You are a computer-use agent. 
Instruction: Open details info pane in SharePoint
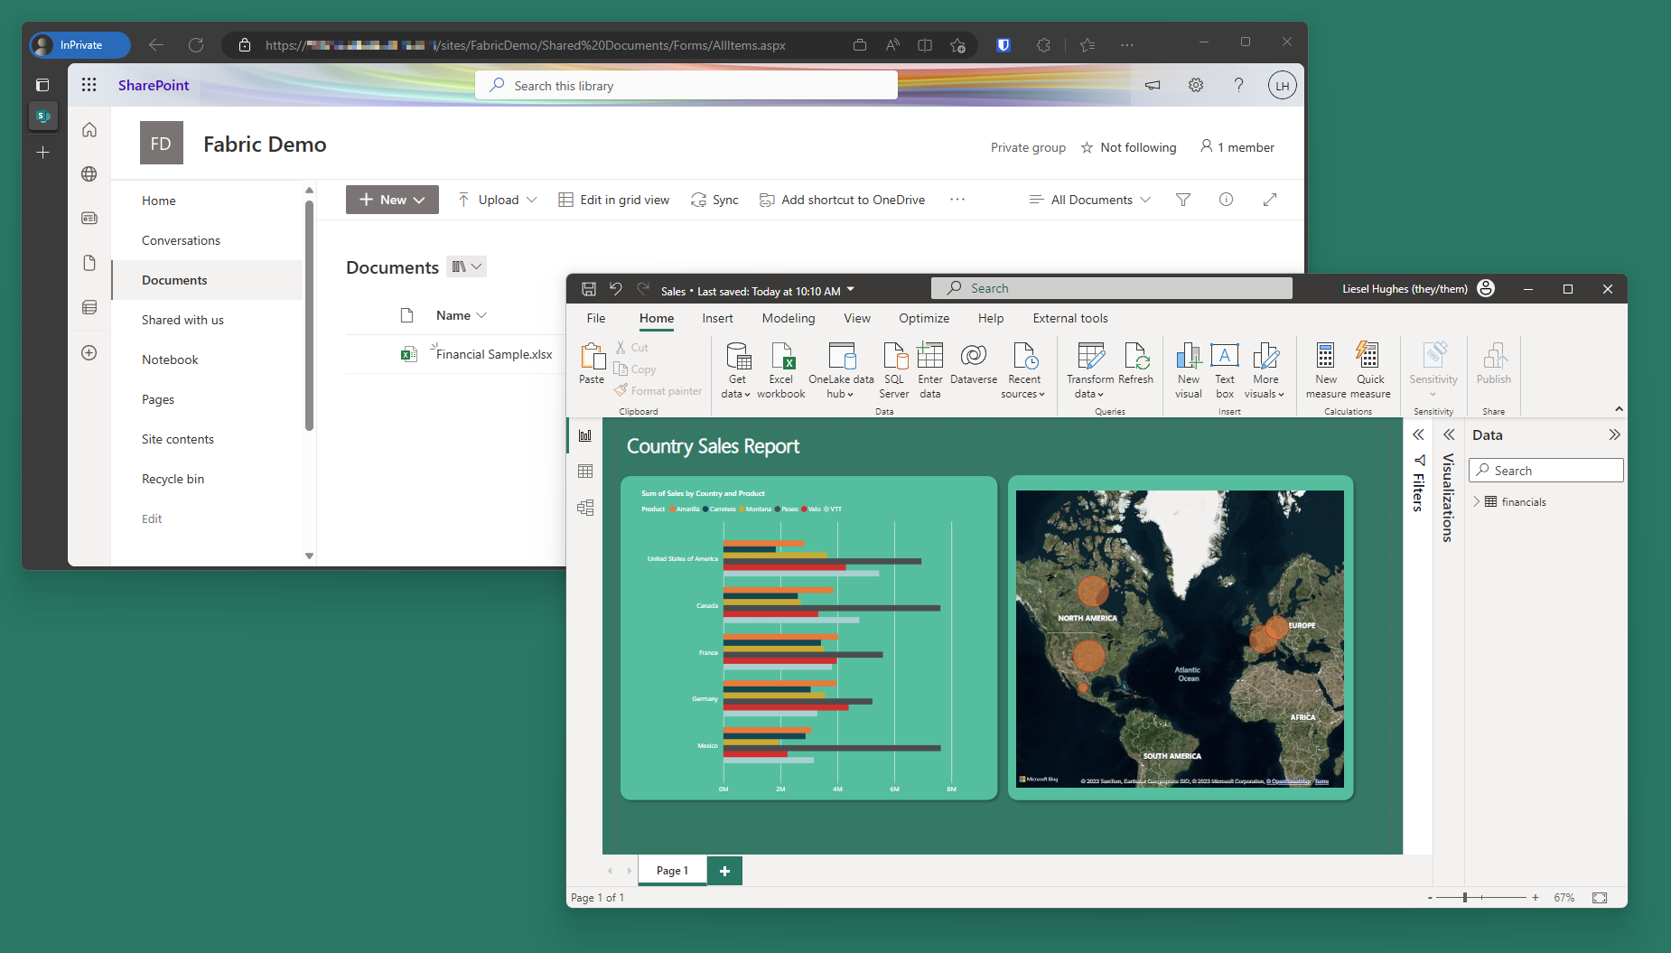coord(1226,200)
